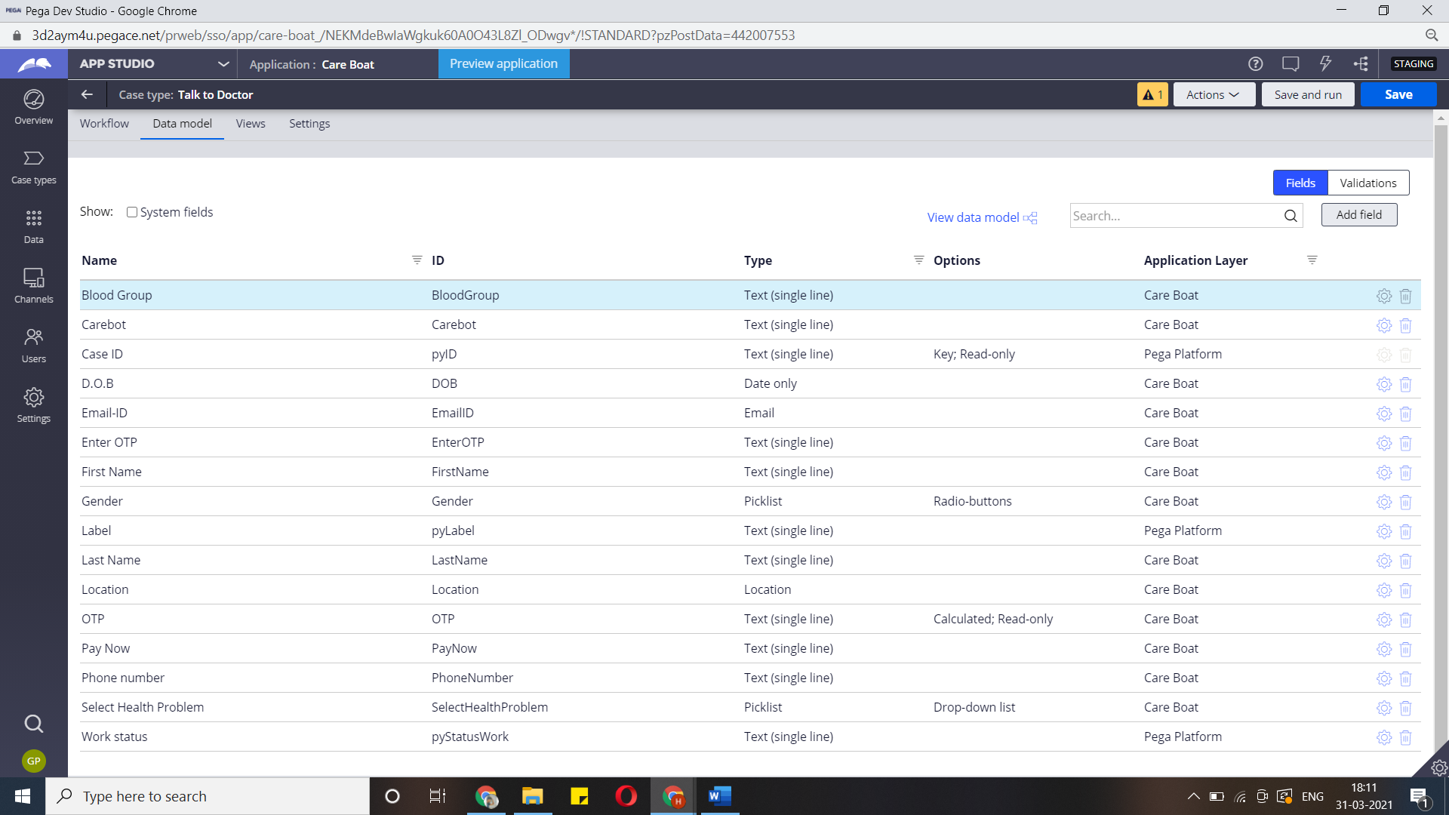
Task: Click the lightning bolt icon in header
Action: tap(1325, 64)
